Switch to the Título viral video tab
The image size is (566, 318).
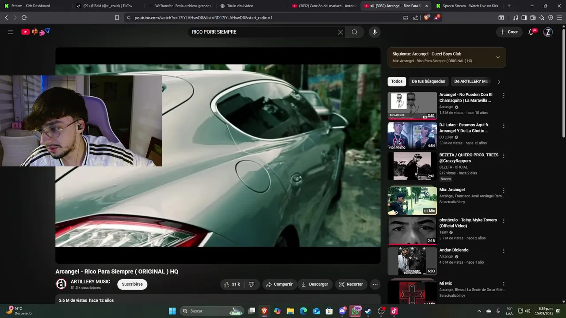point(253,6)
